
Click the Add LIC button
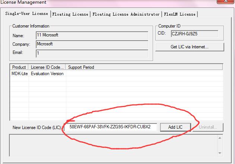(x=175, y=127)
